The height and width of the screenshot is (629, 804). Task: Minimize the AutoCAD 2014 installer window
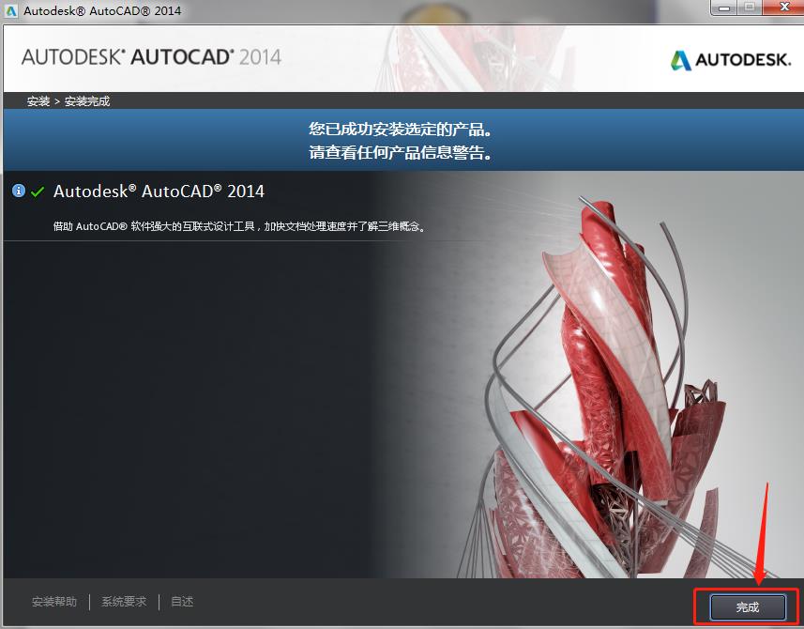(x=724, y=8)
